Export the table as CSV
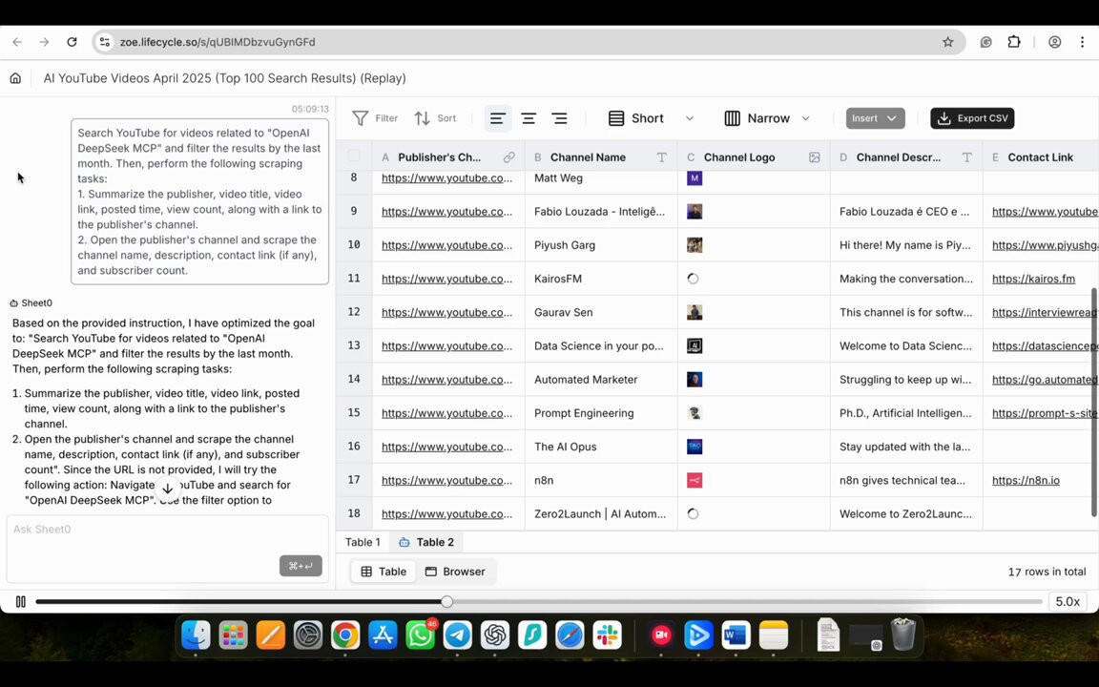The height and width of the screenshot is (687, 1099). coord(972,118)
